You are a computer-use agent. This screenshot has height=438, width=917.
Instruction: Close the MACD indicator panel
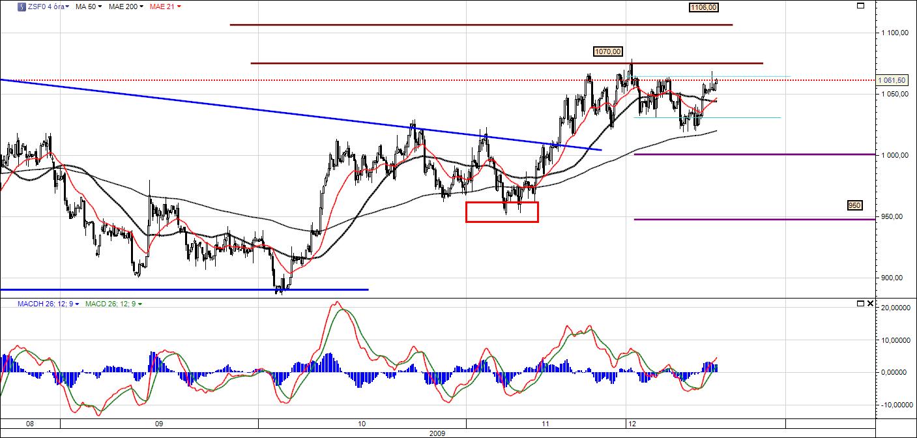tap(870, 303)
